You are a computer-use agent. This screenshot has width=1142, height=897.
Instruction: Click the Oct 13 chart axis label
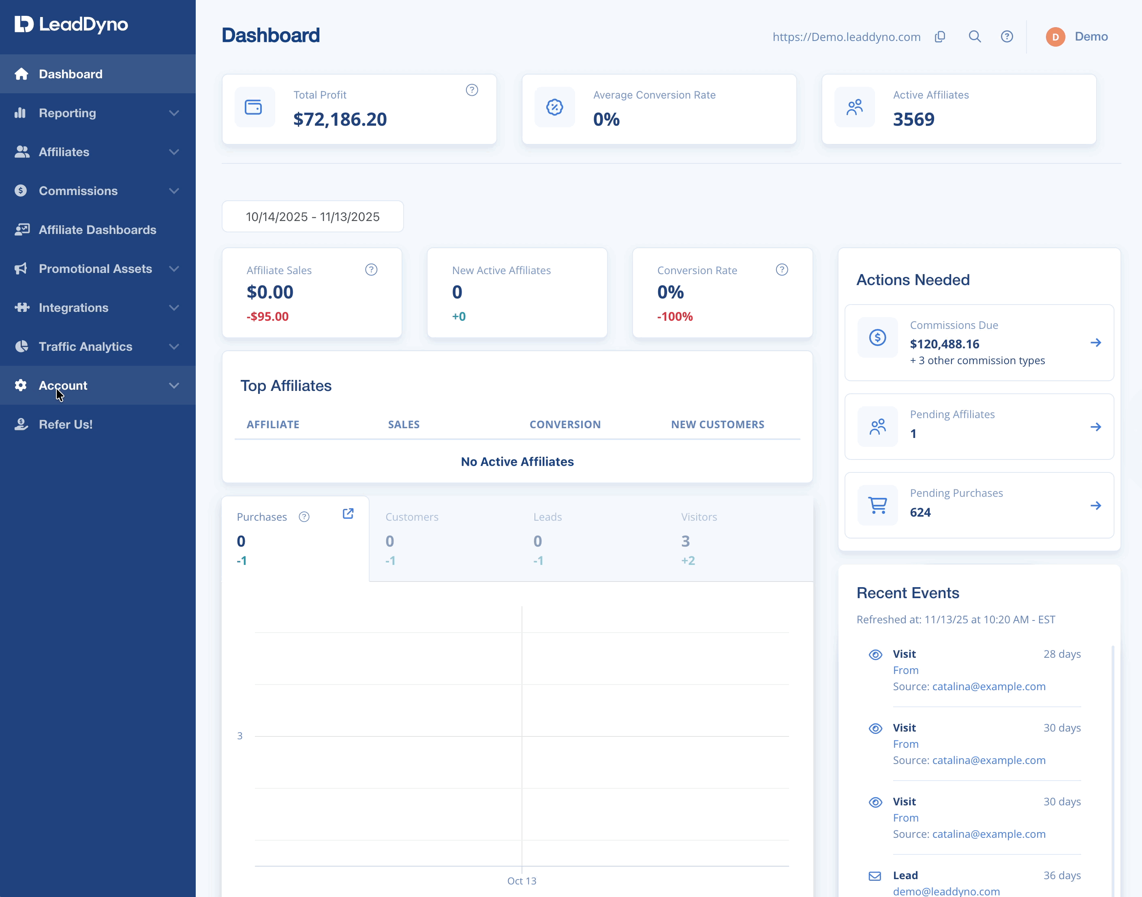pos(522,881)
